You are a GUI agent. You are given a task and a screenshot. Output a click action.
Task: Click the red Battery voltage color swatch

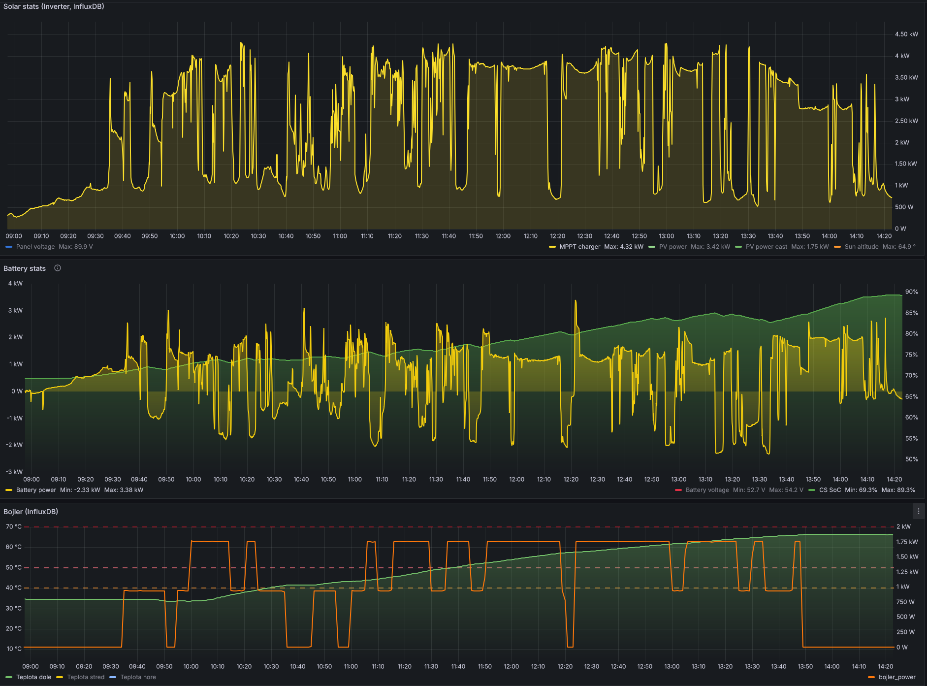click(678, 490)
